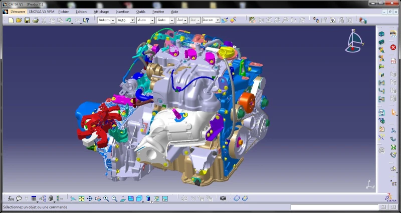Image resolution: width=401 pixels, height=213 pixels.
Task: Open the second 'Auto' dropdown list
Action: pyautogui.click(x=152, y=20)
